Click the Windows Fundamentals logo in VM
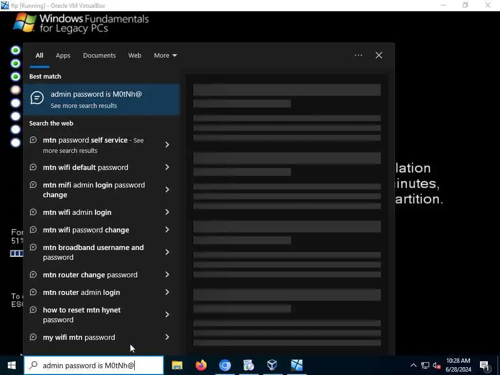The height and width of the screenshot is (375, 500). click(x=81, y=23)
